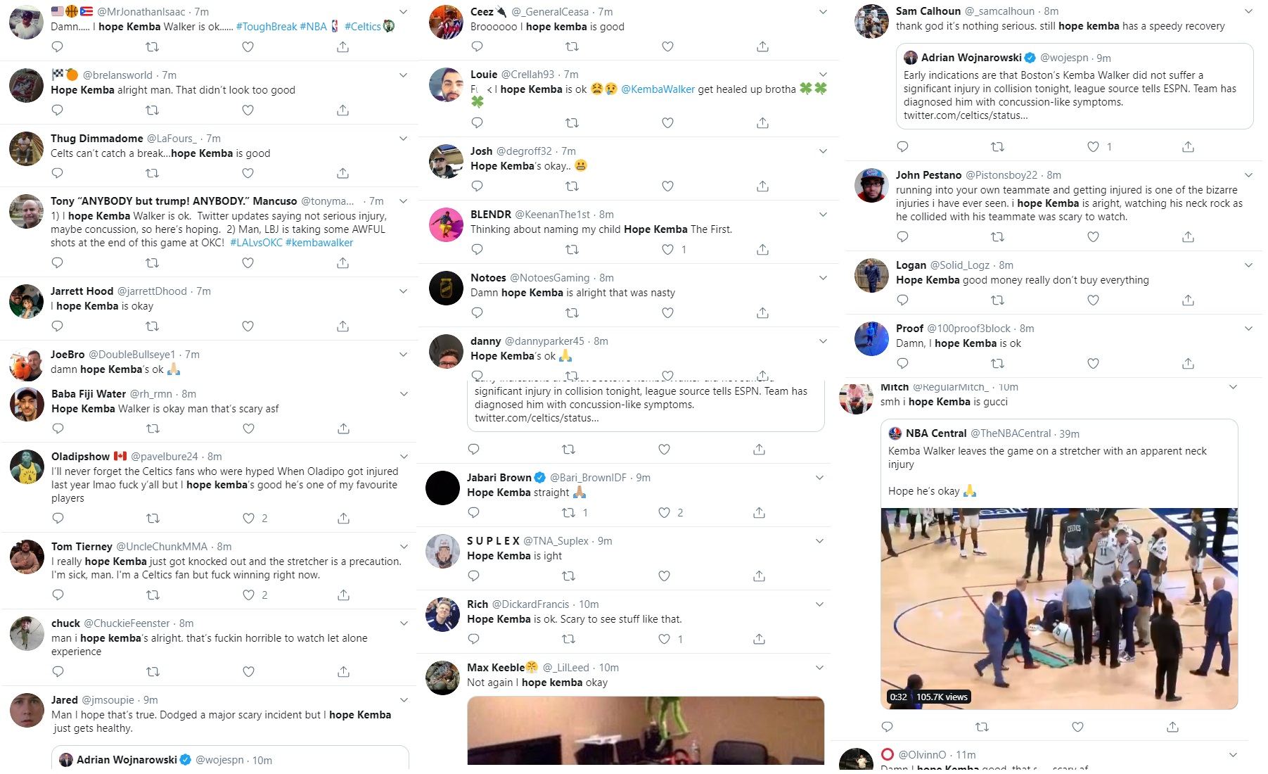Open the dropdown menu on Ceez's tweet

823,12
